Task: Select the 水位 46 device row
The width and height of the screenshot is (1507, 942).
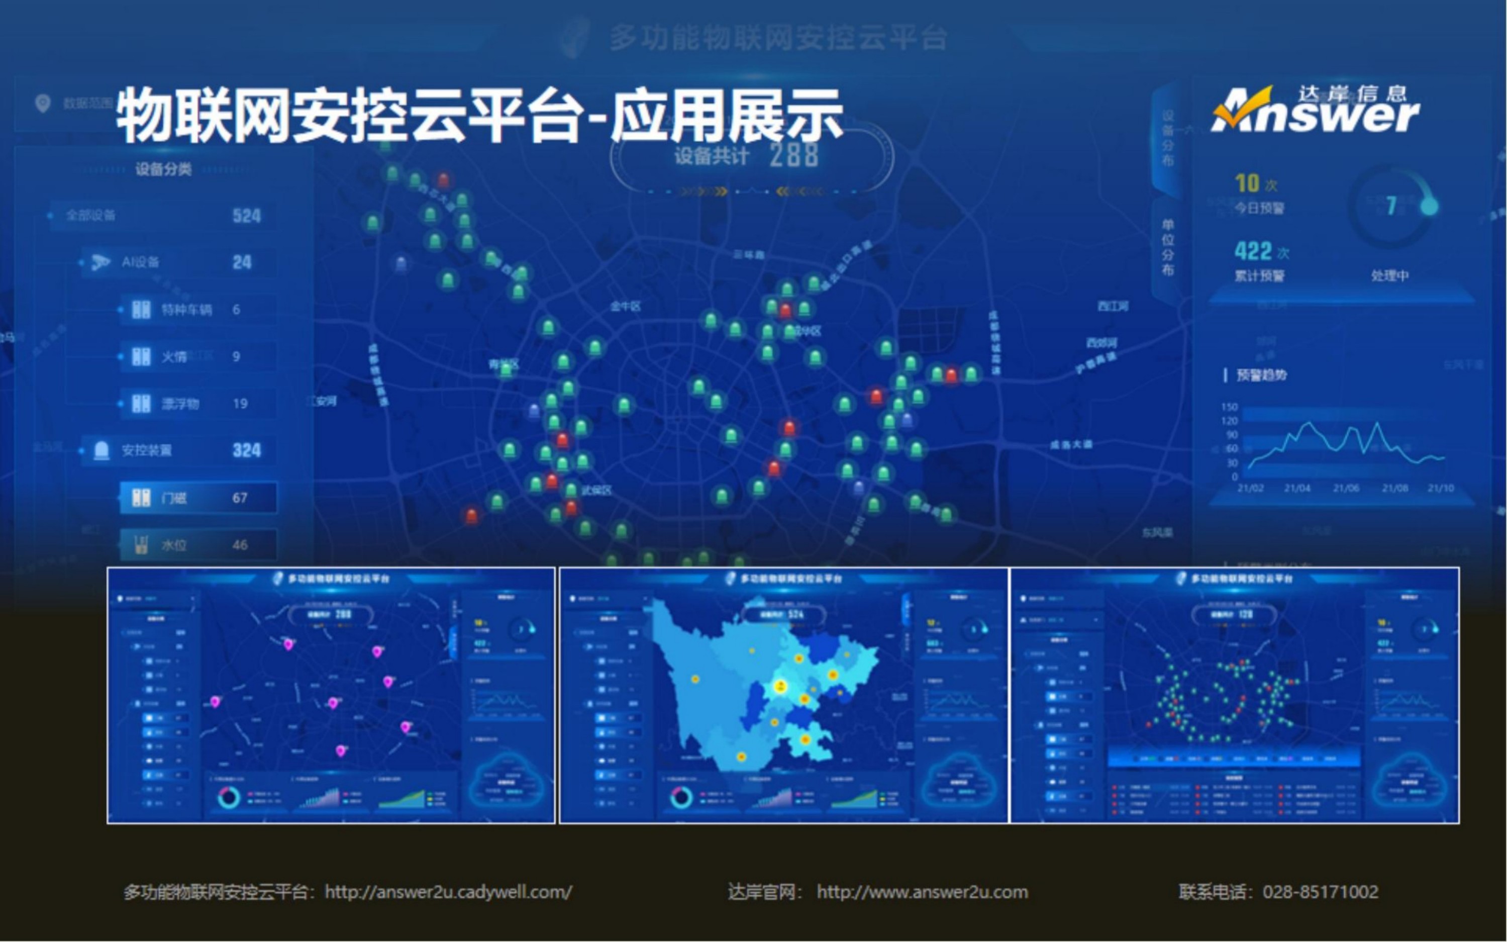Action: (198, 545)
